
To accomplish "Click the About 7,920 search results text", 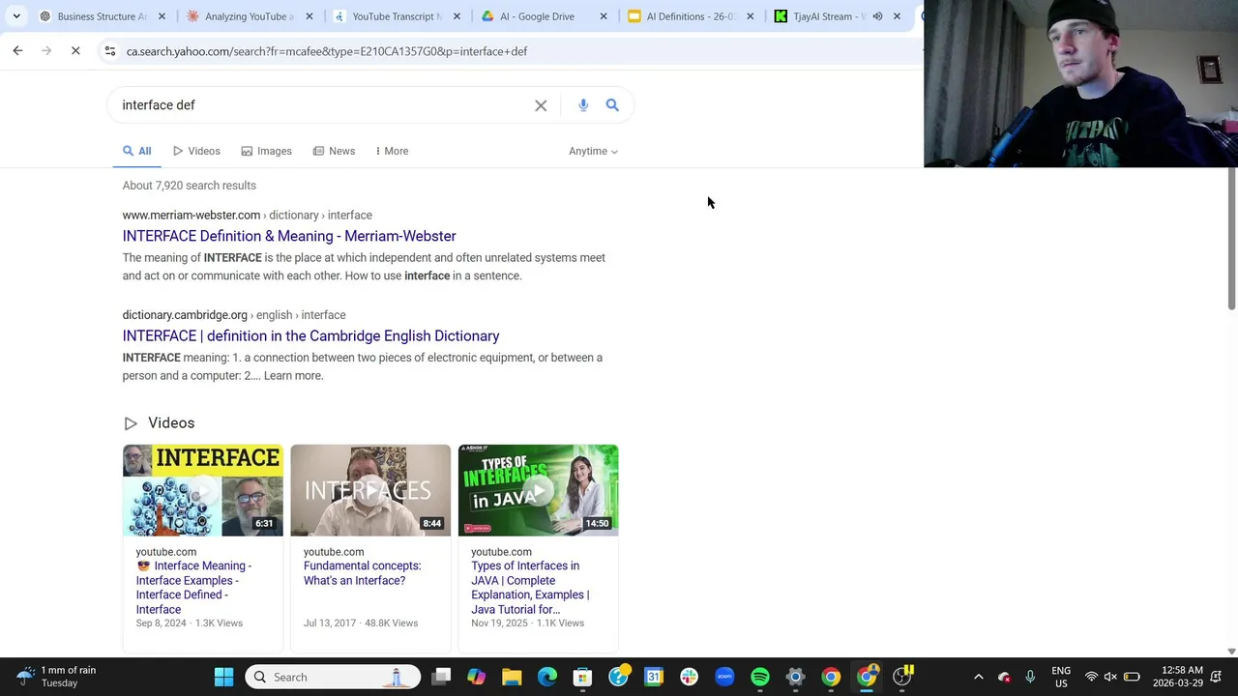I will tap(190, 186).
